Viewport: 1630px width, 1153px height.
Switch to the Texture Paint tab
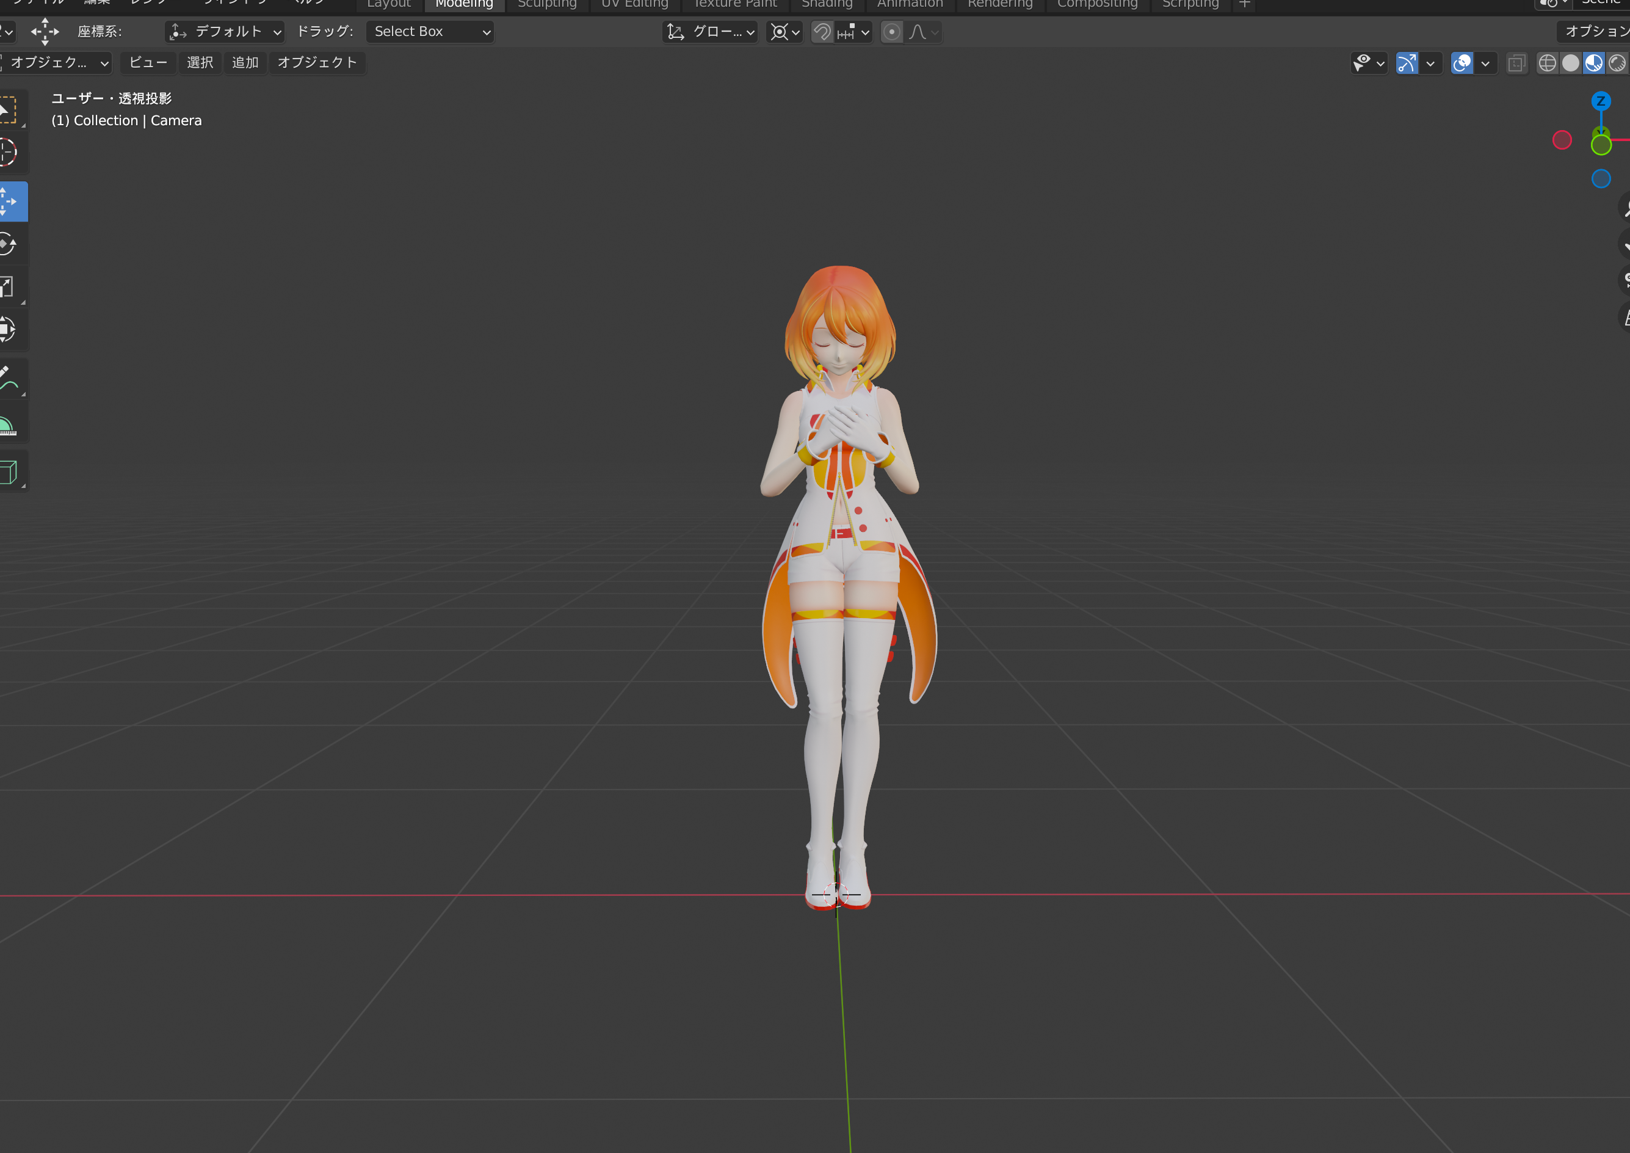tap(735, 4)
